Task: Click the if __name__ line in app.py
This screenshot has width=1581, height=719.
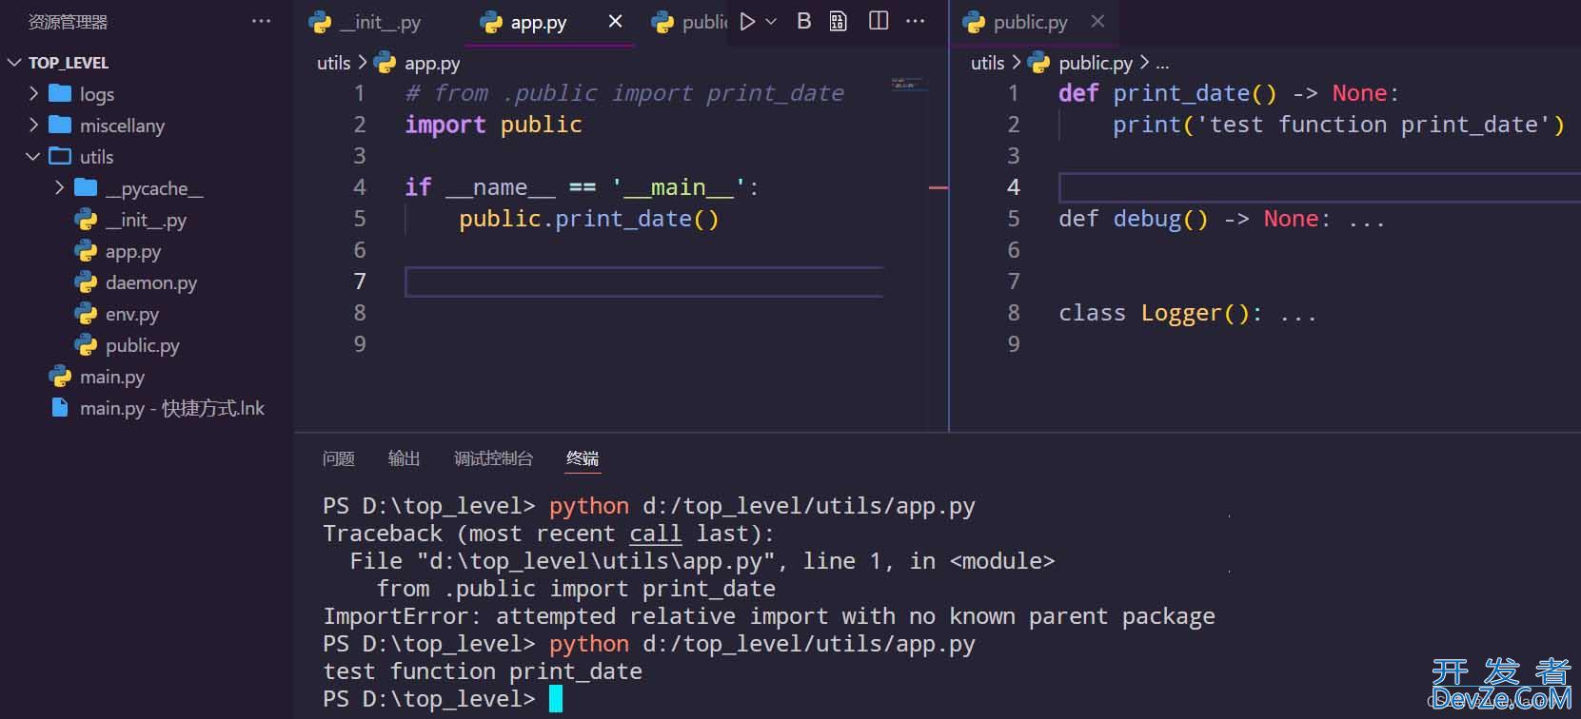Action: pyautogui.click(x=582, y=187)
